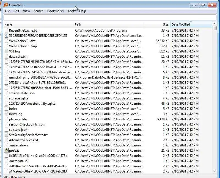Select the SiteSecurityServiceState.txt file name

[28, 135]
